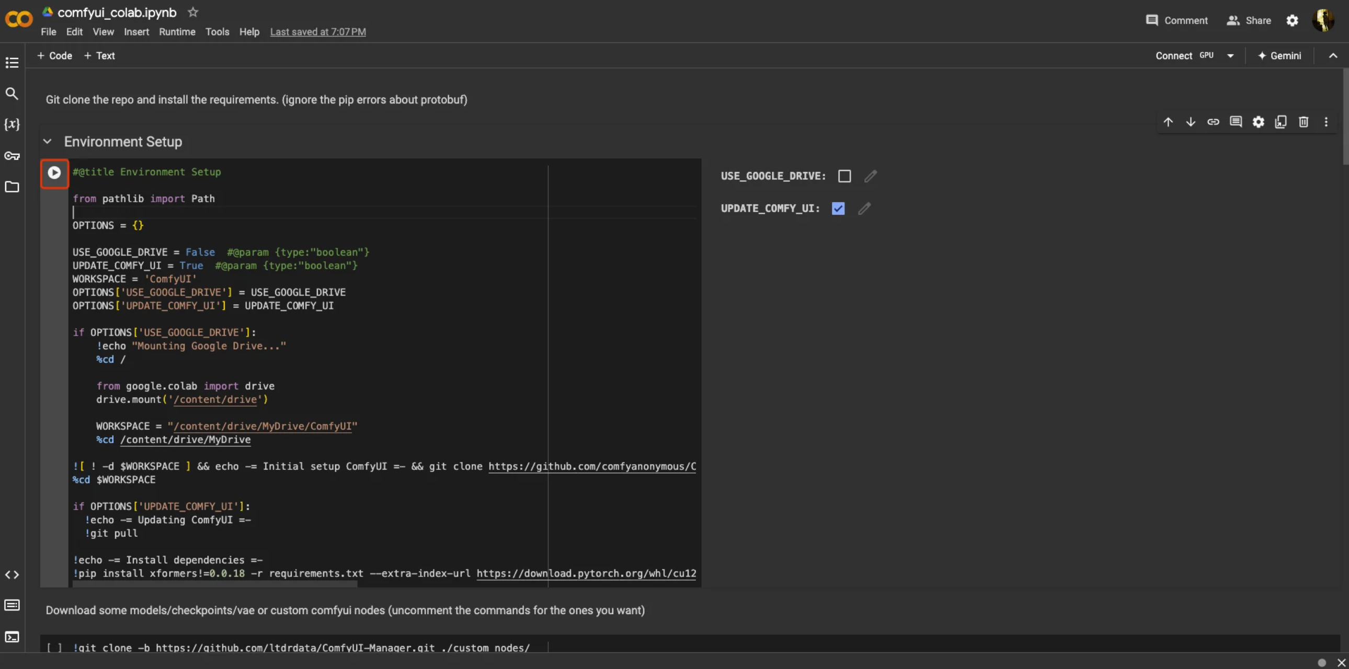Uncheck the UPDATE_COMFY_UI checkbox
1349x669 pixels.
click(x=838, y=209)
